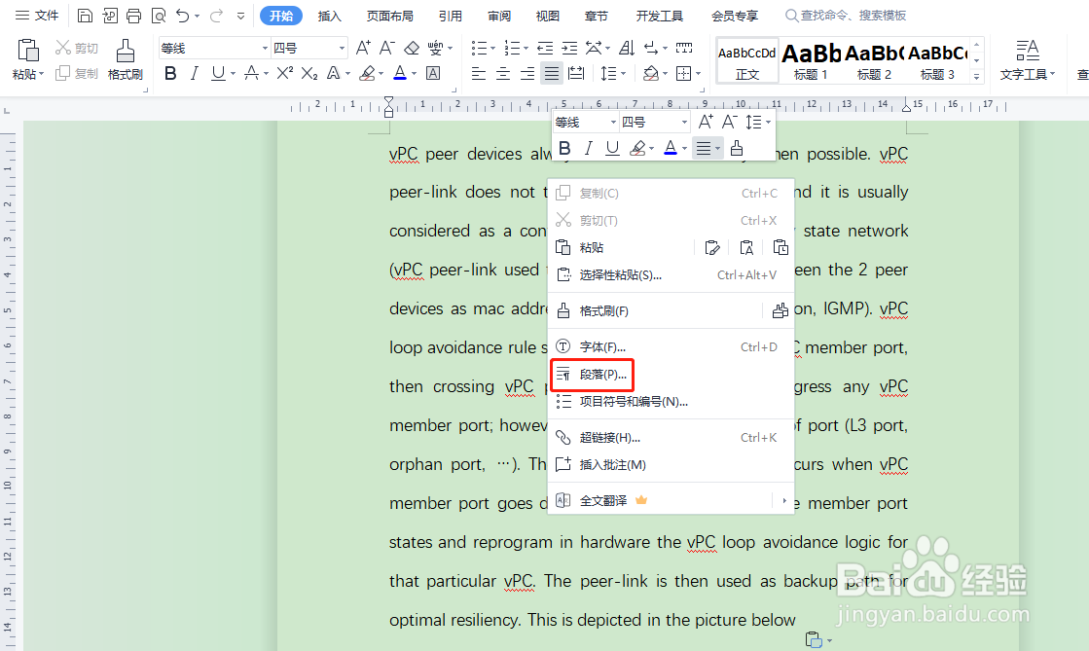This screenshot has width=1089, height=651.
Task: Click the Undo arrow icon
Action: 183,16
